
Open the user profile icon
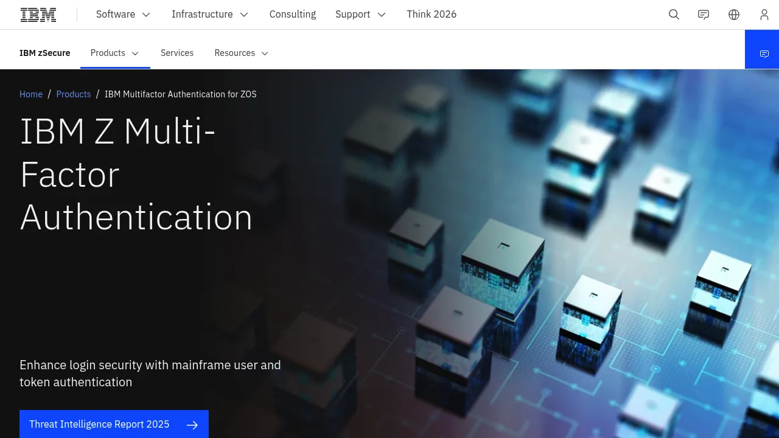coord(764,15)
